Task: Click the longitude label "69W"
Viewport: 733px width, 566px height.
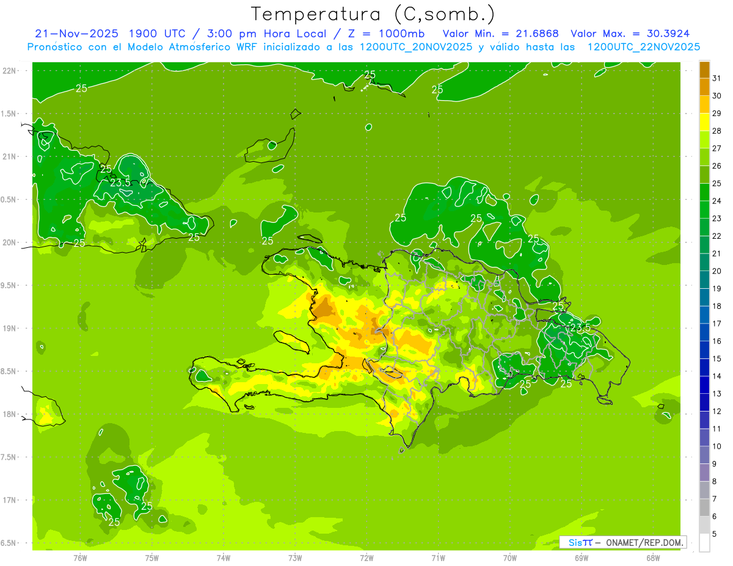Action: [x=582, y=558]
